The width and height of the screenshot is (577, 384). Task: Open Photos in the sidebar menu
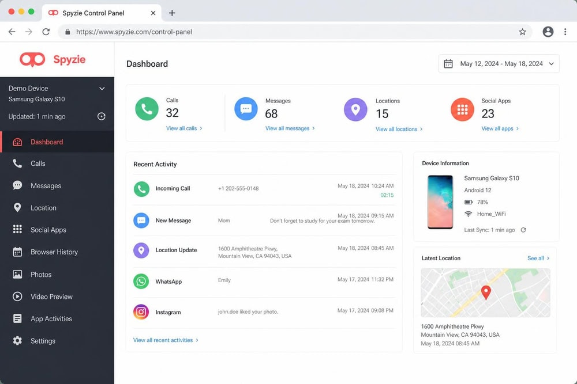pos(57,274)
